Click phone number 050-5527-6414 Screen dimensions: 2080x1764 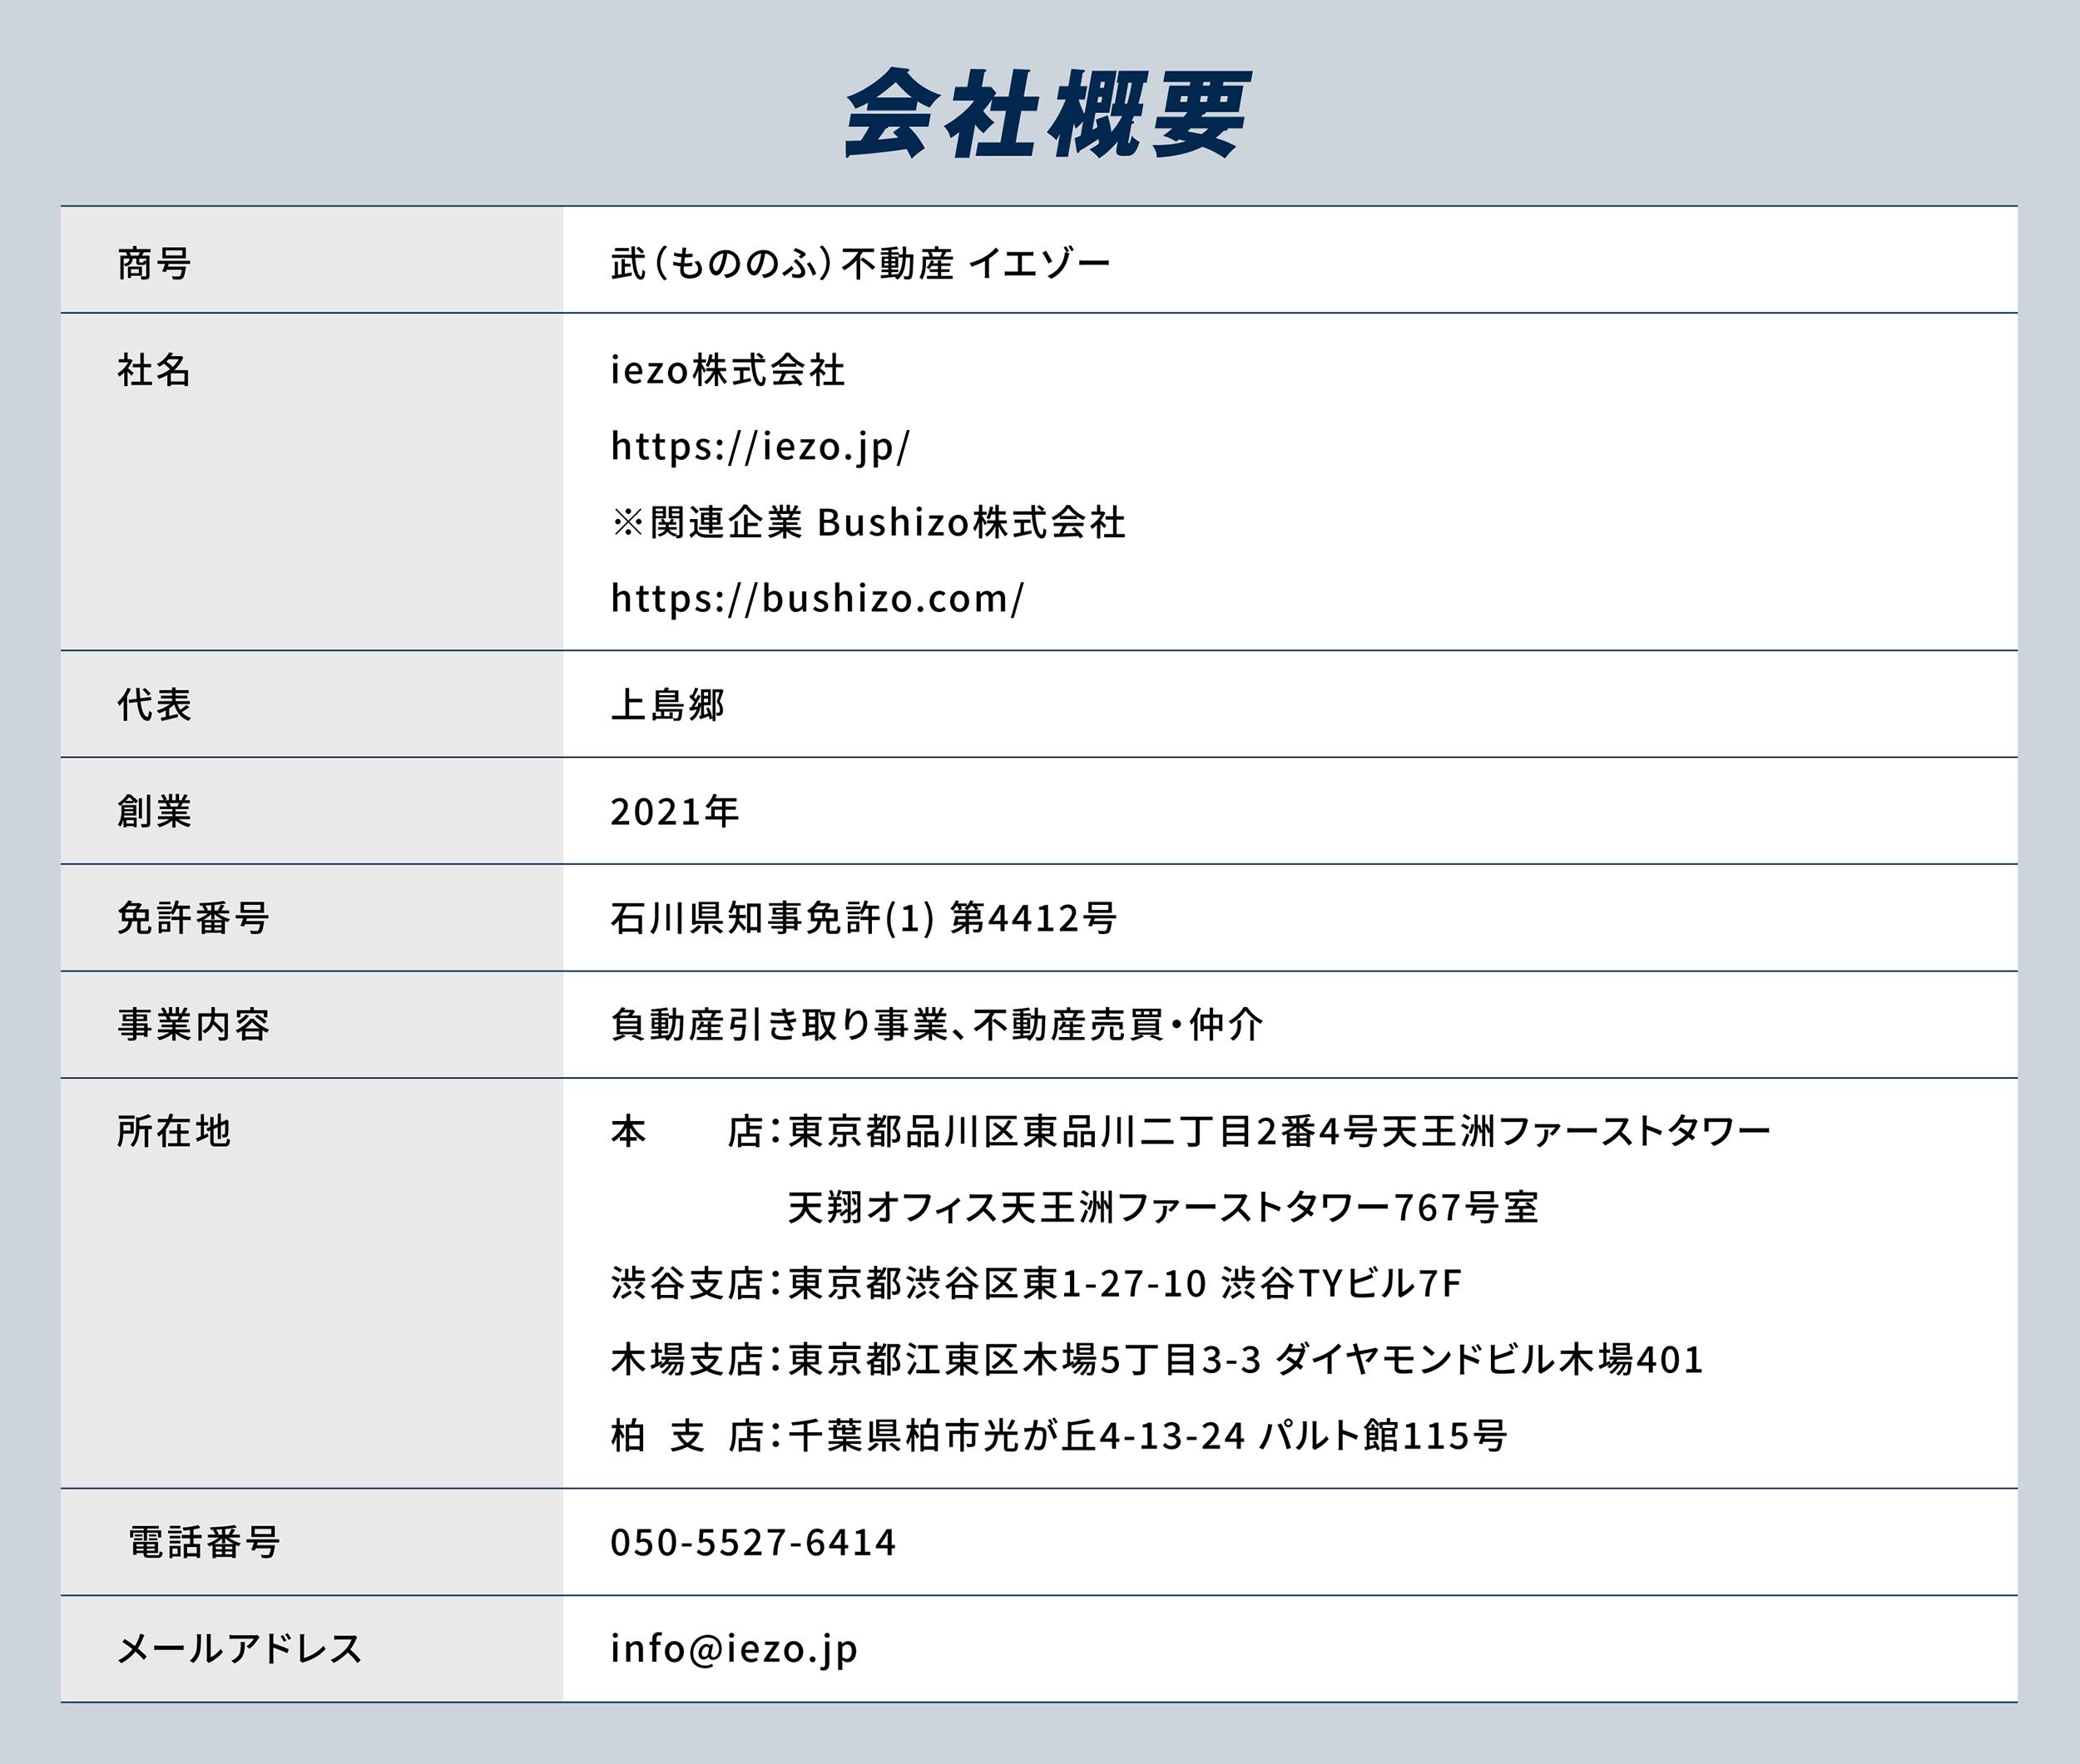[x=752, y=1542]
